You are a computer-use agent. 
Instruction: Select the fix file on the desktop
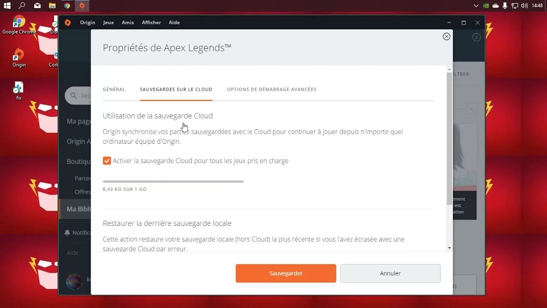19,91
